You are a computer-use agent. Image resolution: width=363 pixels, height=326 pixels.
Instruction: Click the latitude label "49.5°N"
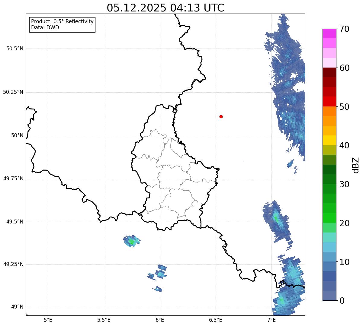(15, 222)
